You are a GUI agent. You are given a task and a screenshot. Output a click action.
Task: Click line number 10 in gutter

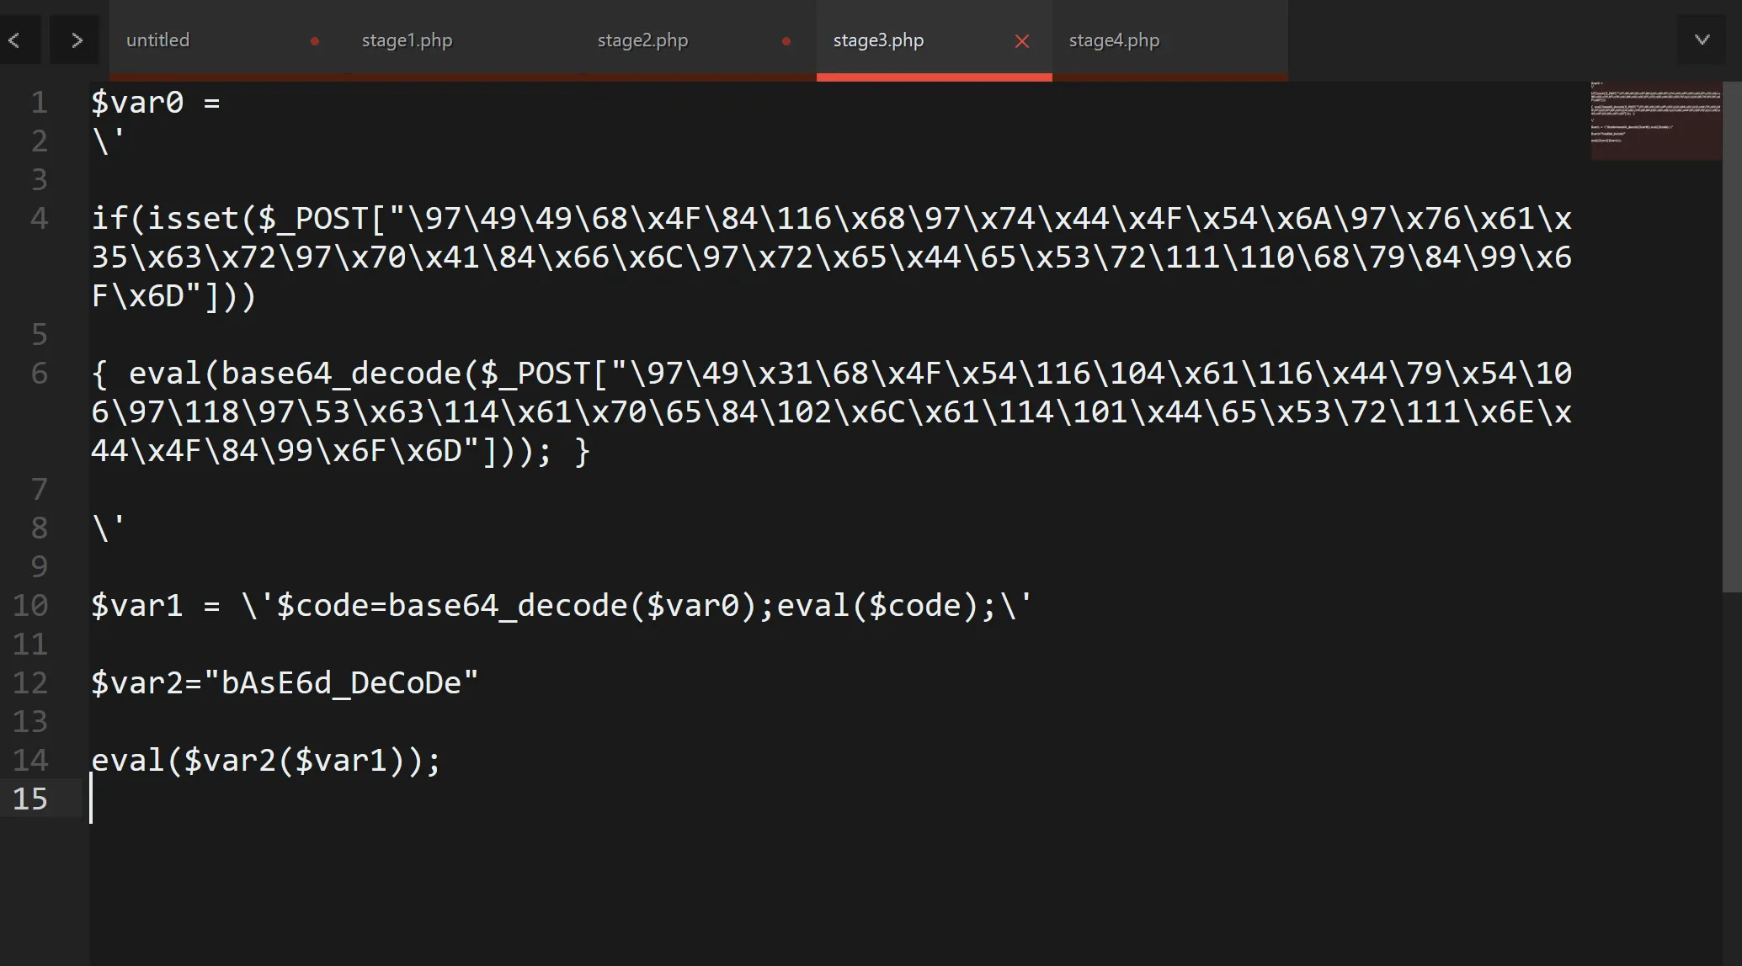pyautogui.click(x=30, y=606)
